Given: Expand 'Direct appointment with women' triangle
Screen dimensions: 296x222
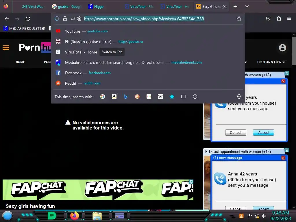Looking at the screenshot, I should coord(206,151).
